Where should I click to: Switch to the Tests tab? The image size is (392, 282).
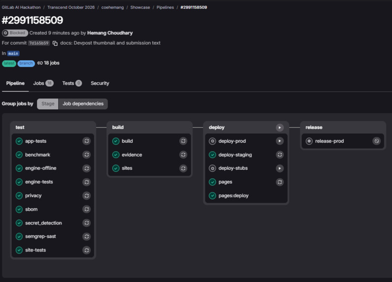[72, 84]
